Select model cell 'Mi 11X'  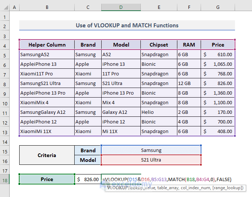pos(121,131)
